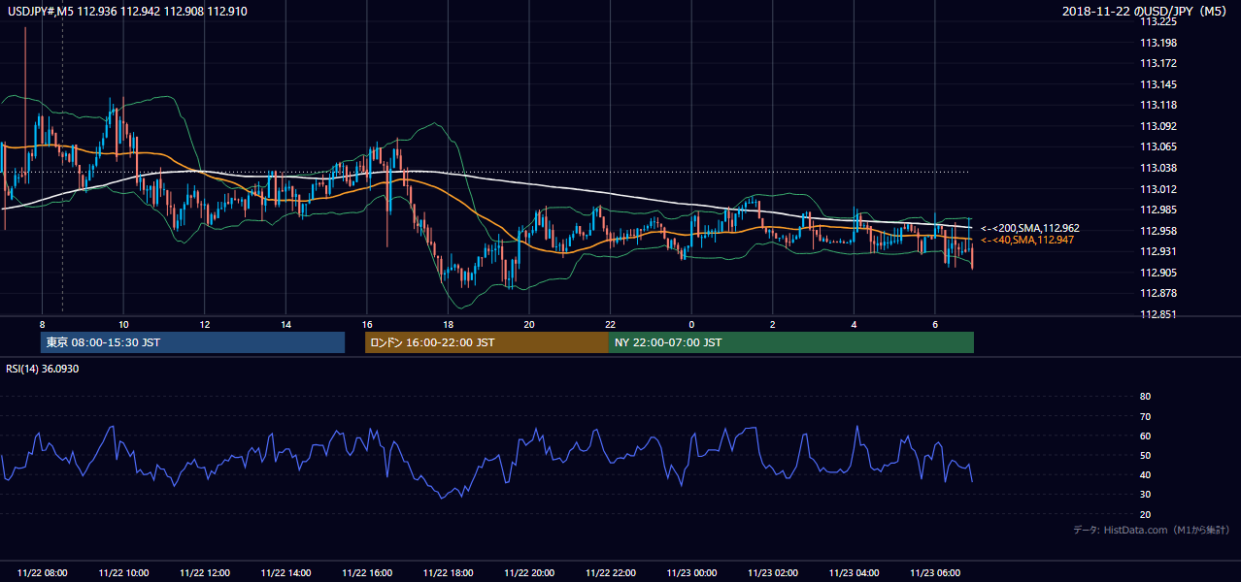Click RSI scale value 80

[1145, 397]
